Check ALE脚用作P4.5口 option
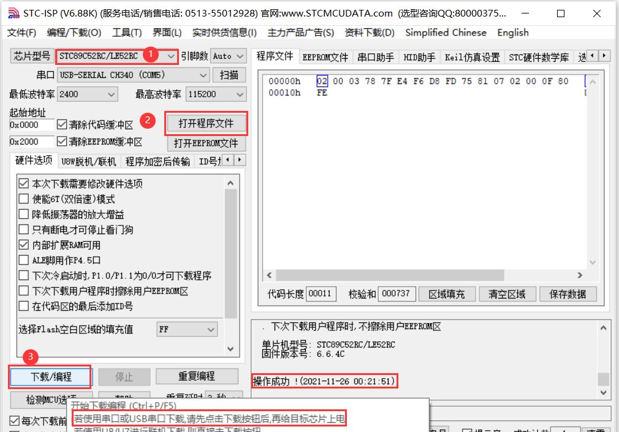This screenshot has width=619, height=432. [x=24, y=260]
